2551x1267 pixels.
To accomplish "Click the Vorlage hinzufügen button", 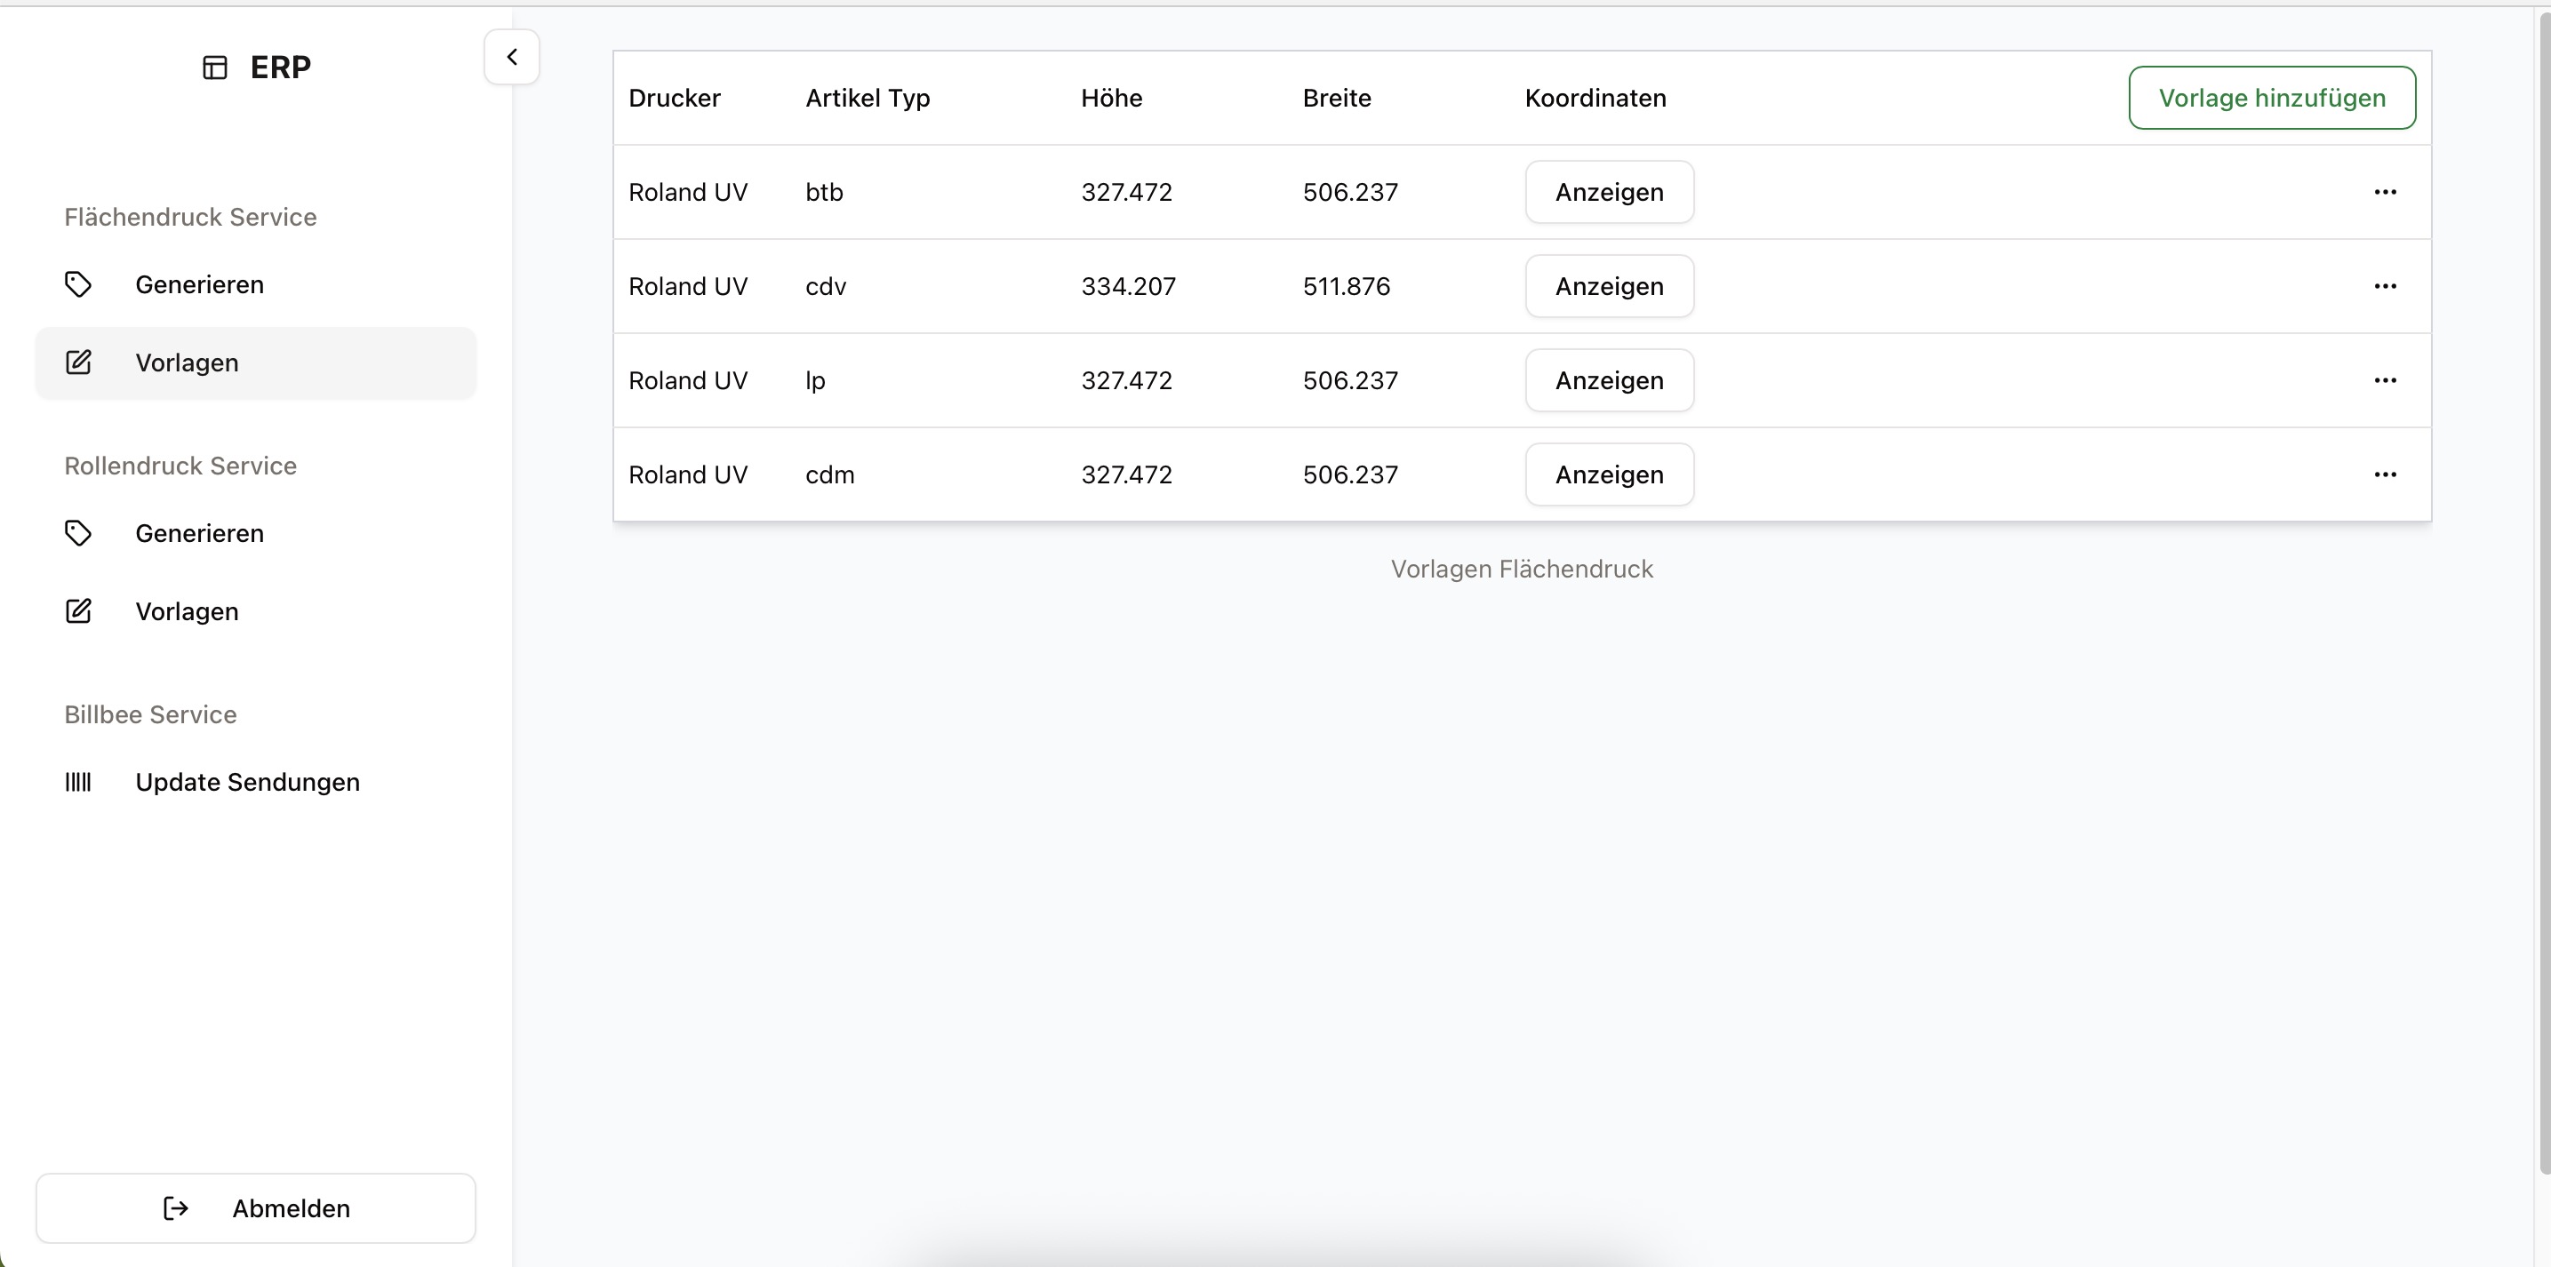I will point(2272,98).
